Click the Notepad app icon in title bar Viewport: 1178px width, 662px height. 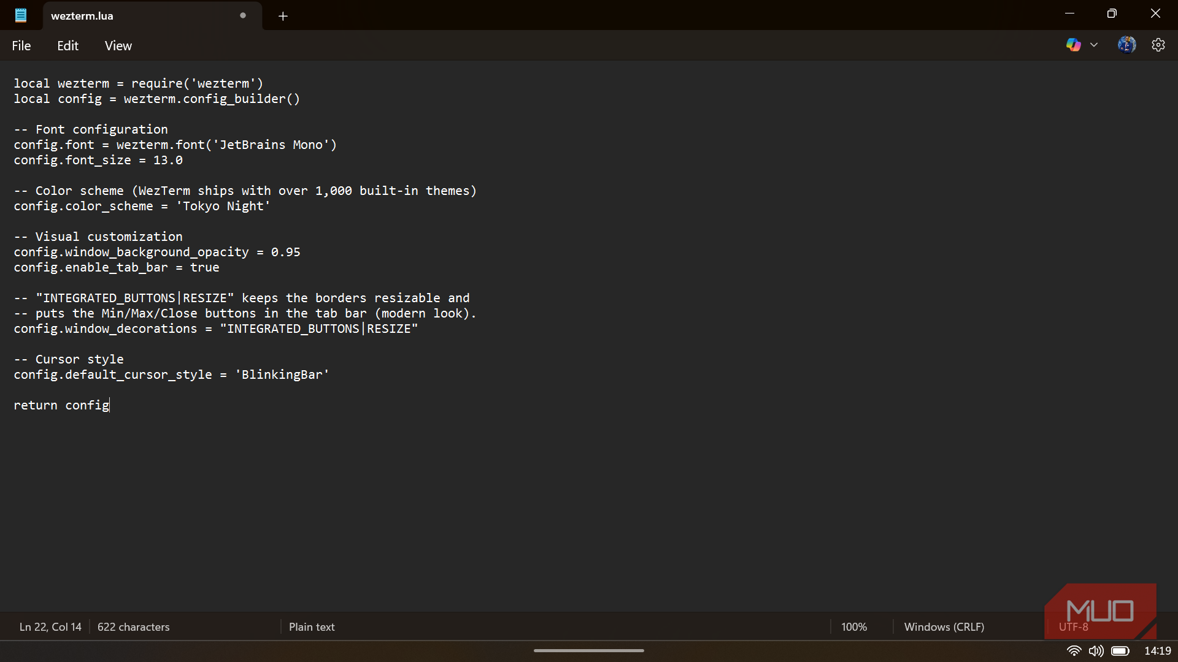point(21,15)
